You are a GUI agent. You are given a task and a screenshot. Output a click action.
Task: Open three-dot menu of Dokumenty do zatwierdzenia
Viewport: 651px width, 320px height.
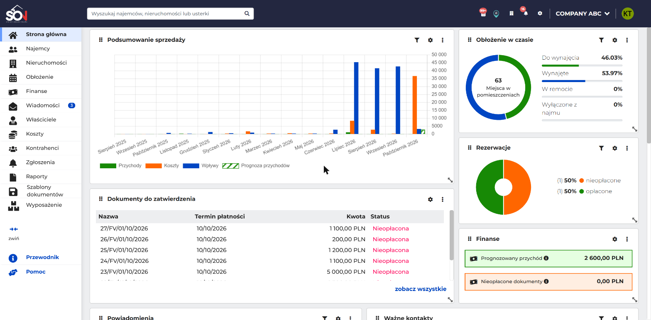click(x=443, y=199)
